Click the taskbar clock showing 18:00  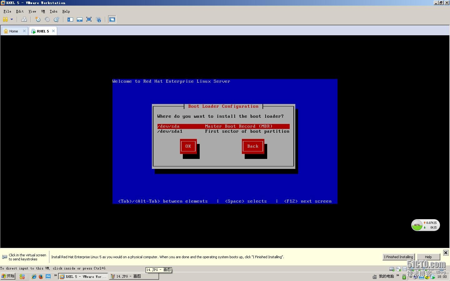coord(442,277)
